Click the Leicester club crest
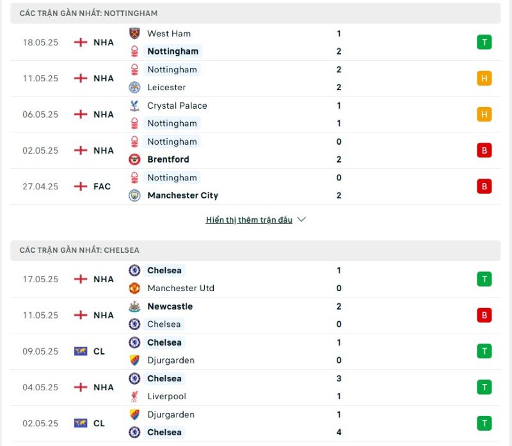512x446 pixels. click(134, 87)
